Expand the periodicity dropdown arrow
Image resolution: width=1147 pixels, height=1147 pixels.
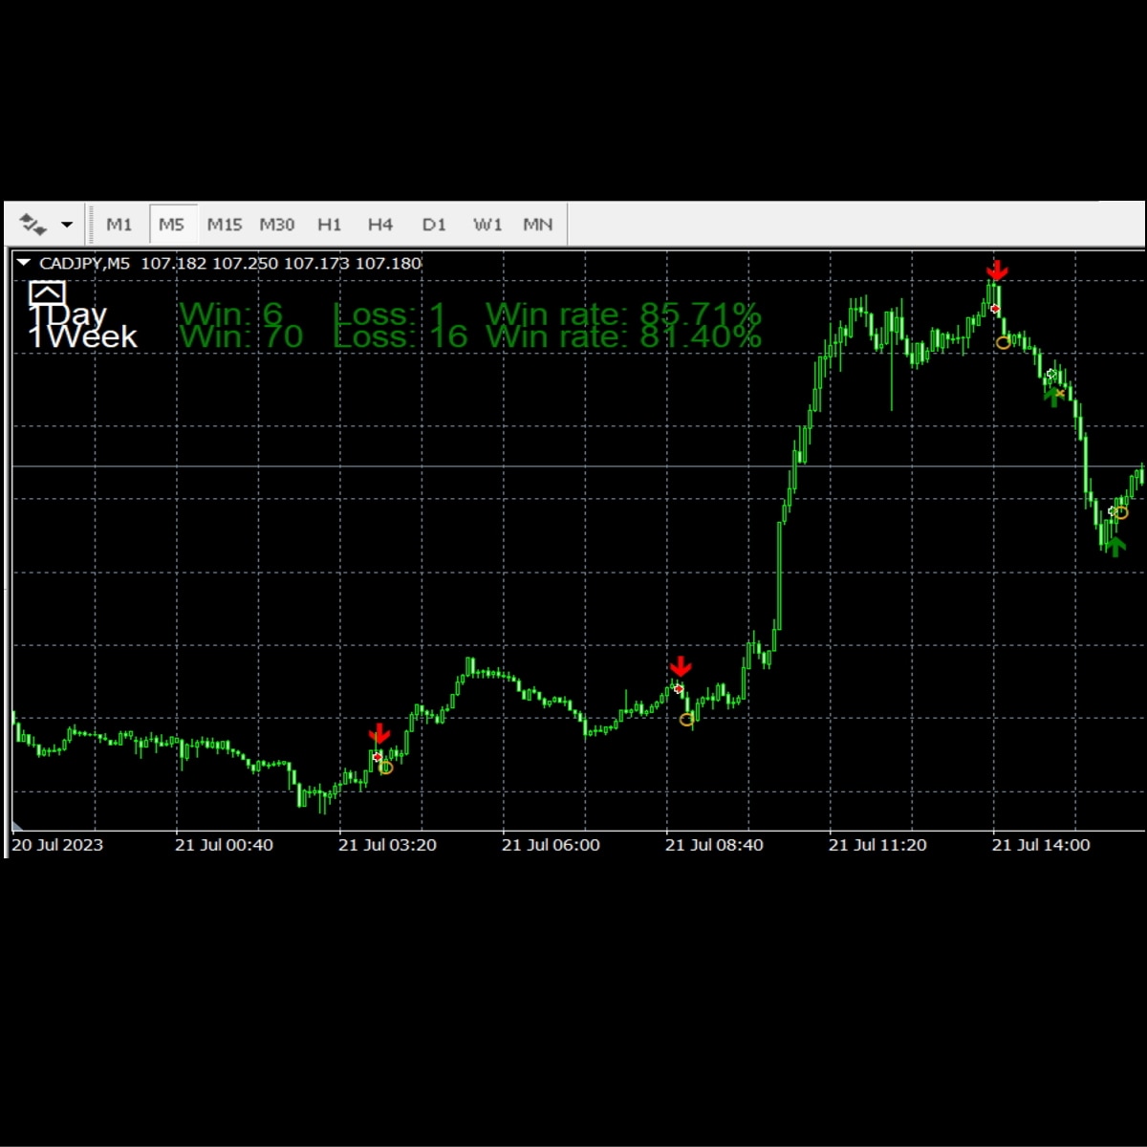[x=67, y=226]
